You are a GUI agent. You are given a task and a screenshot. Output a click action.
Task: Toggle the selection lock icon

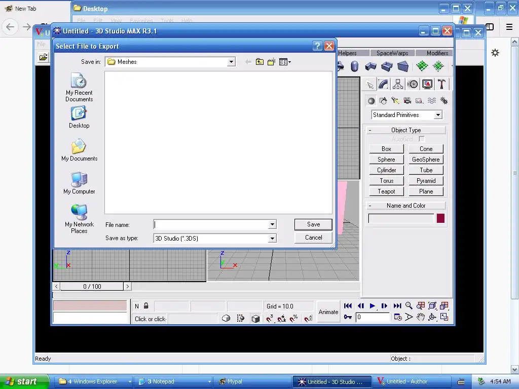tap(146, 306)
